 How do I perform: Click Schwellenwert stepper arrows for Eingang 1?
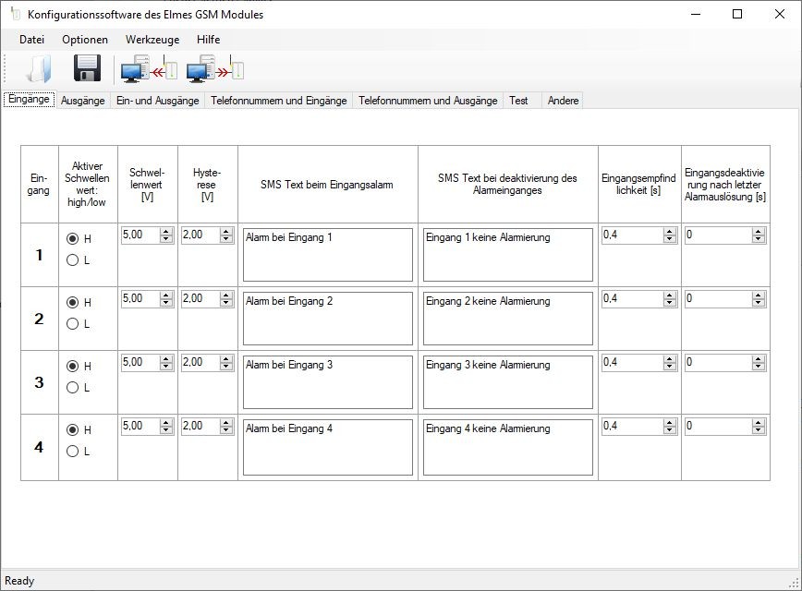coord(166,235)
